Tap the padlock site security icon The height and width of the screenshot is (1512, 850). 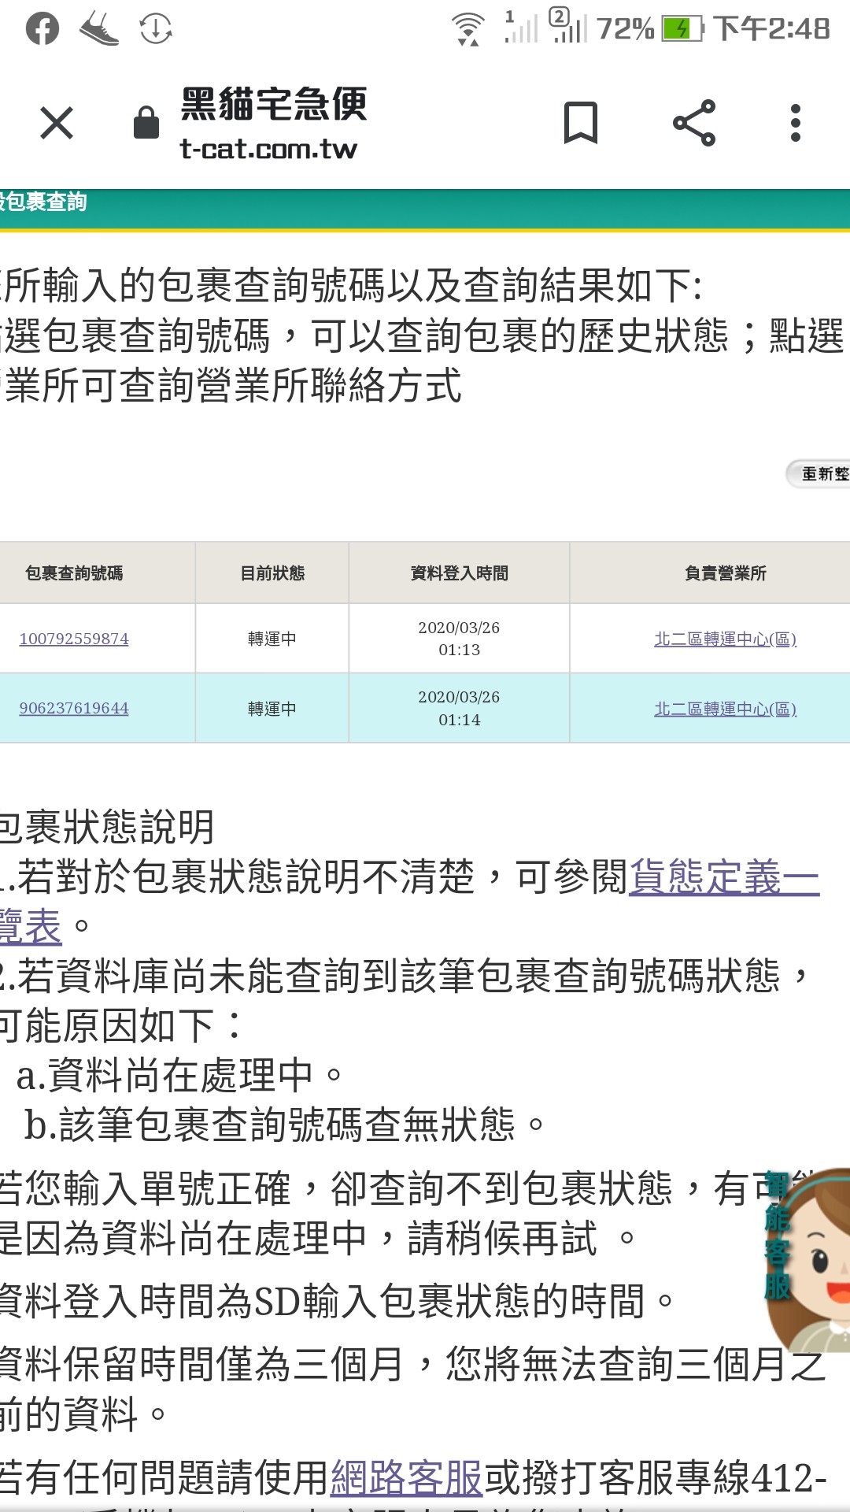(146, 123)
